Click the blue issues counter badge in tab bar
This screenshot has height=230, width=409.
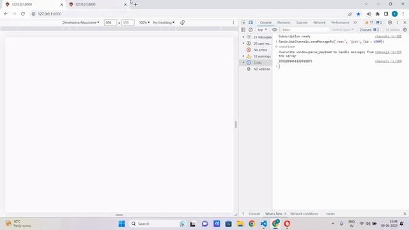(379, 22)
